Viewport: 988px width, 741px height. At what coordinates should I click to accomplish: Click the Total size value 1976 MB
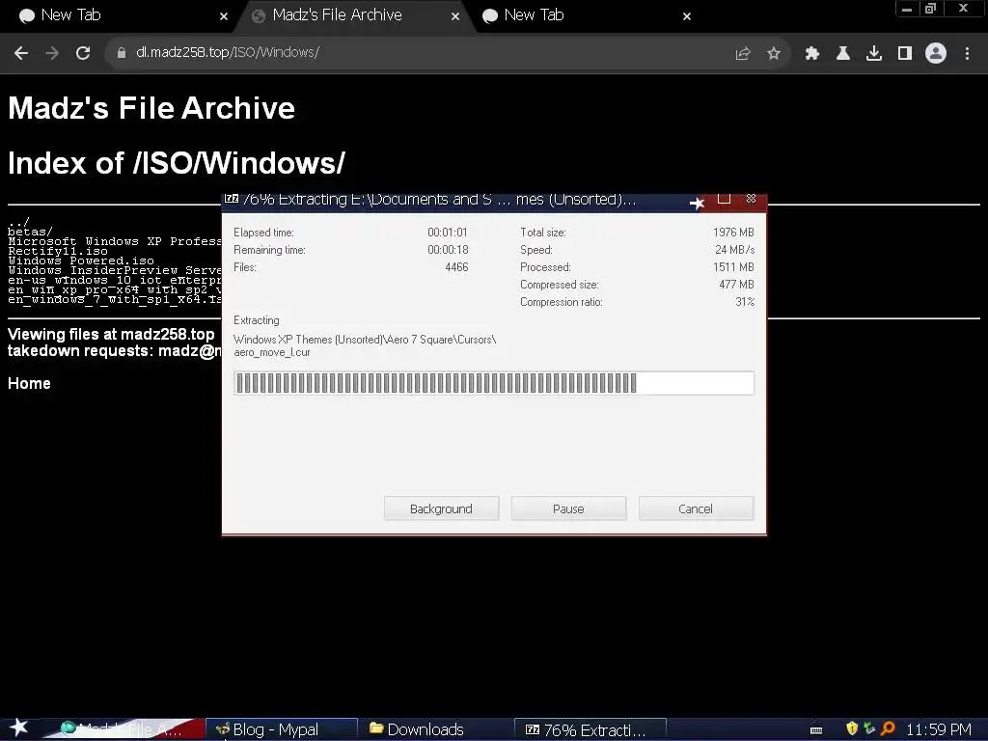coord(733,233)
